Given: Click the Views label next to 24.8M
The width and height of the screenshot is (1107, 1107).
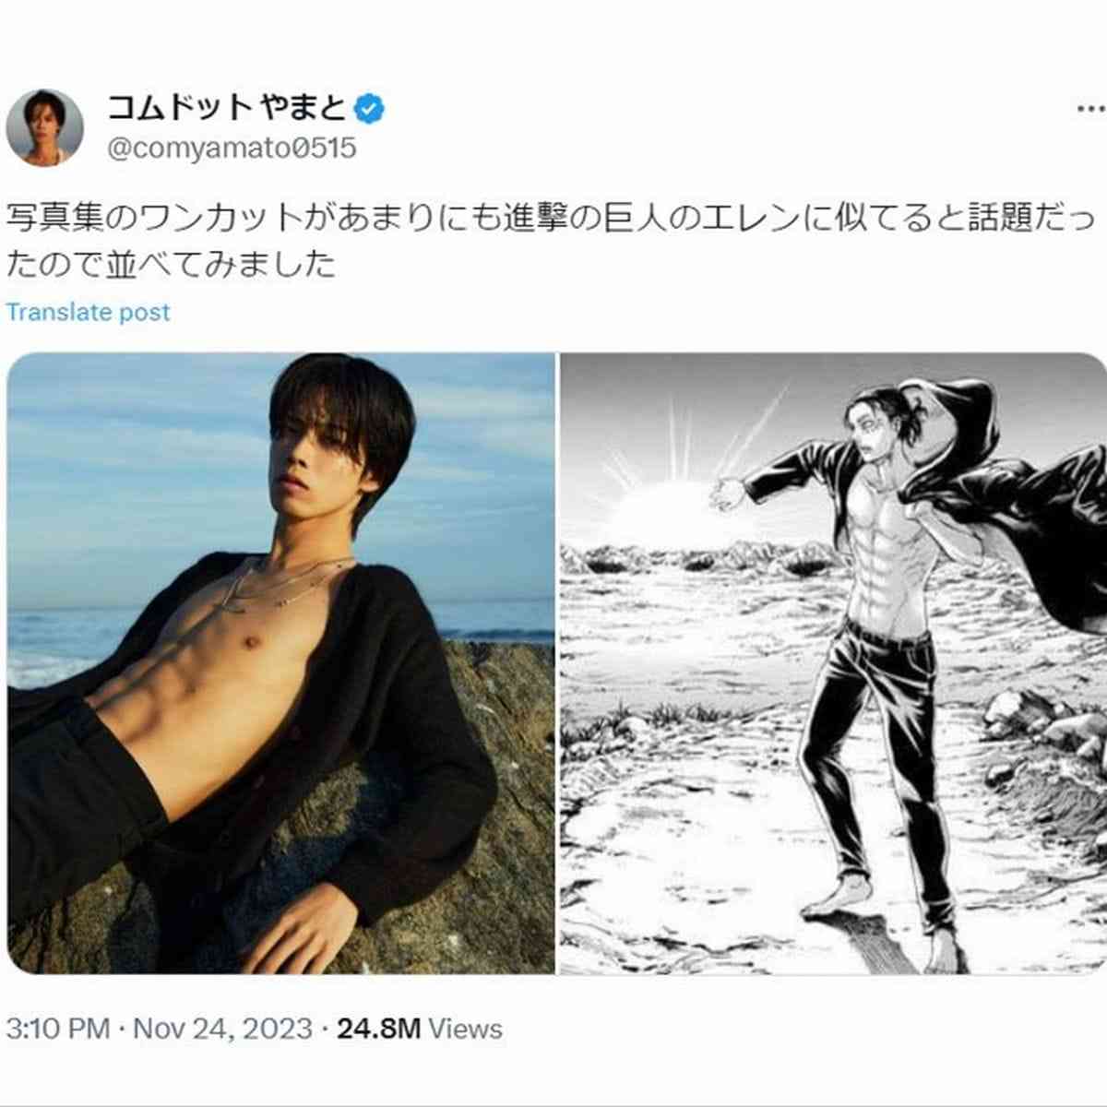Looking at the screenshot, I should coord(466,1029).
